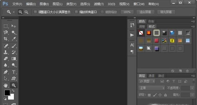Screen dimensions: 197x105
Task: Toggle the pixel layer filter icon
Action: tap(162, 81)
